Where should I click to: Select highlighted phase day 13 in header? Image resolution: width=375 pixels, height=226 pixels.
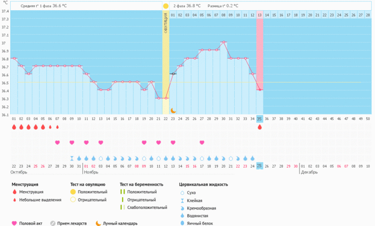(x=260, y=15)
